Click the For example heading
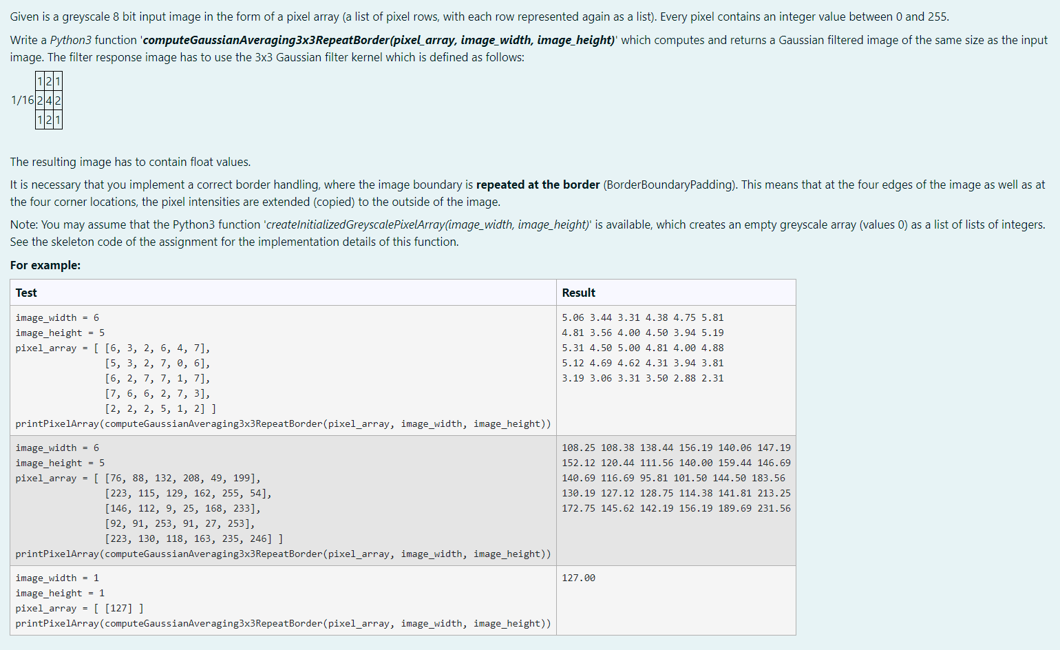 point(44,265)
